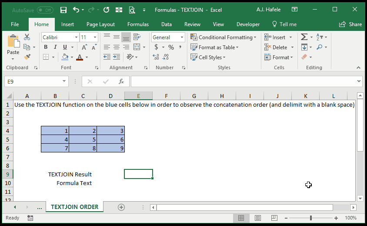Click the AutoSum sigma icon

click(x=304, y=37)
